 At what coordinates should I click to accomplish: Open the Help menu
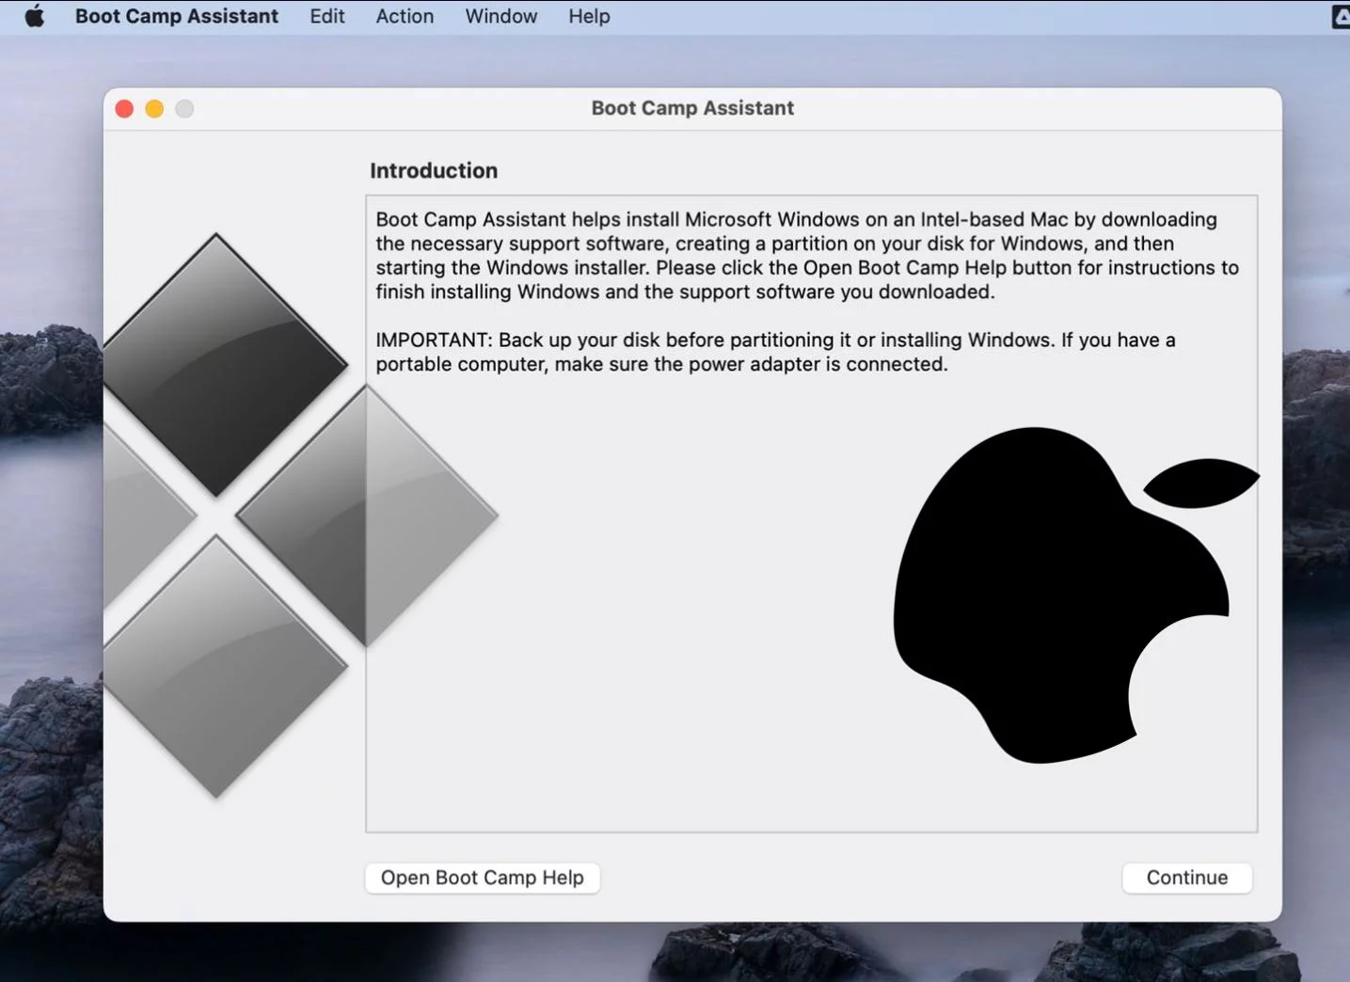(589, 16)
